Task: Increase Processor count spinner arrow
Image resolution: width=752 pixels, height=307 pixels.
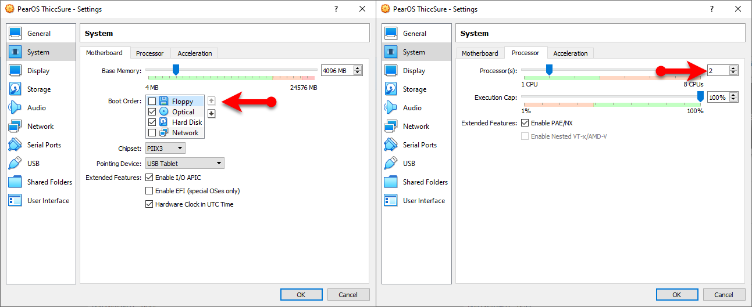Action: (733, 68)
